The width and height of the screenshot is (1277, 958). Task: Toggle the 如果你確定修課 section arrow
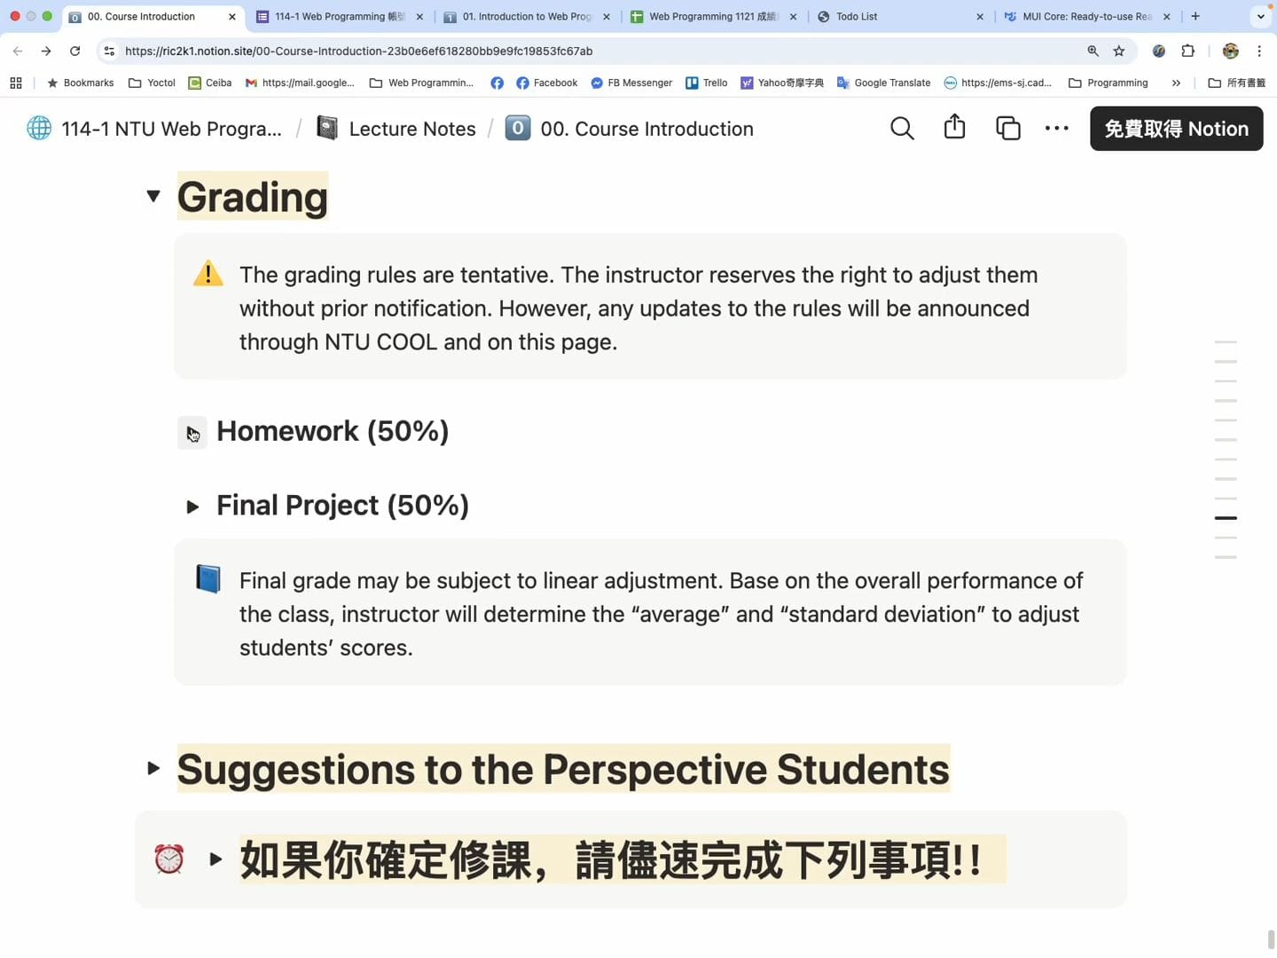pos(215,859)
